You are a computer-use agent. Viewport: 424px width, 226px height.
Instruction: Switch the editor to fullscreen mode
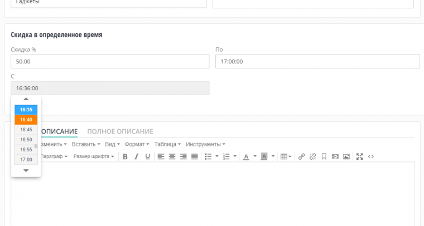(x=359, y=156)
